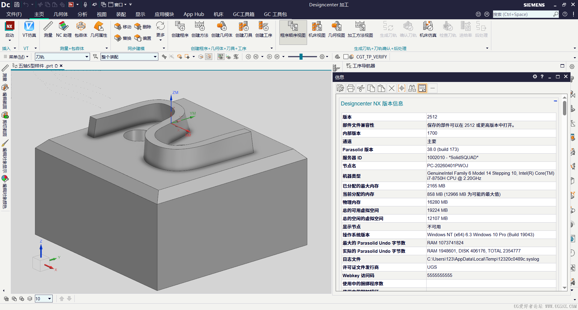Move the toolpath animation speed slider handle
Image resolution: width=578 pixels, height=310 pixels.
click(301, 57)
